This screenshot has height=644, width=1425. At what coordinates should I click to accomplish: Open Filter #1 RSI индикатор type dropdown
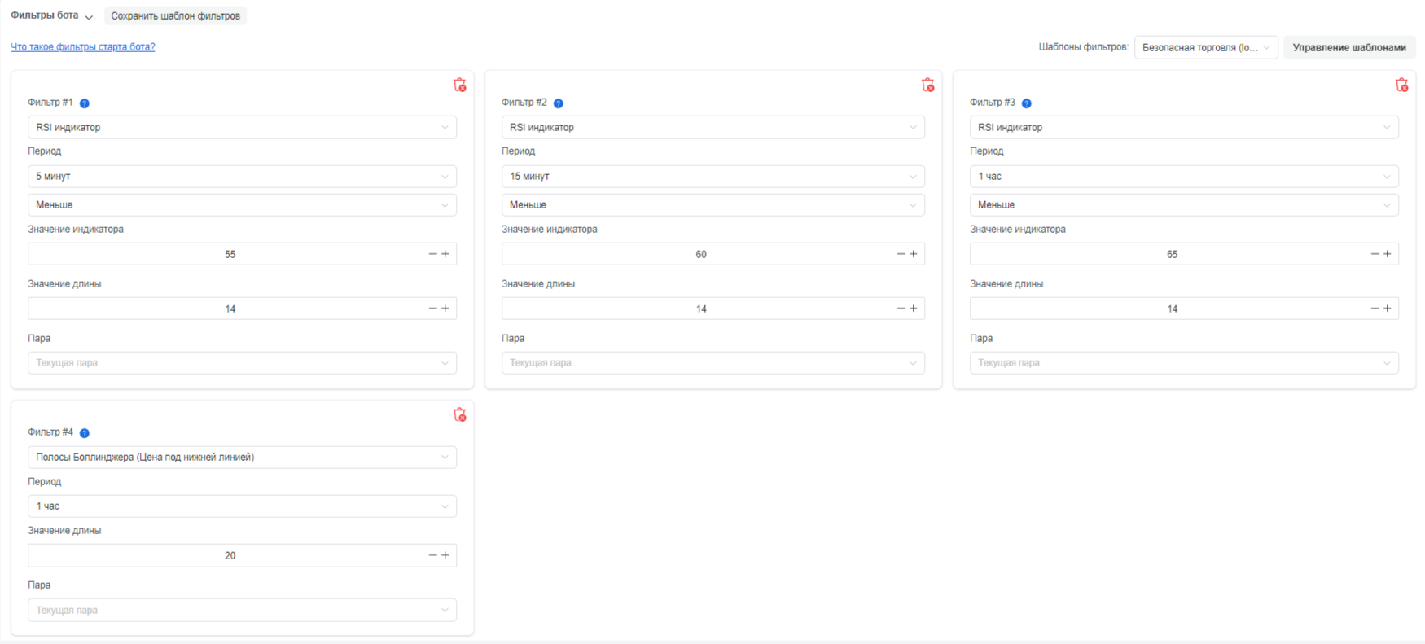(x=242, y=127)
